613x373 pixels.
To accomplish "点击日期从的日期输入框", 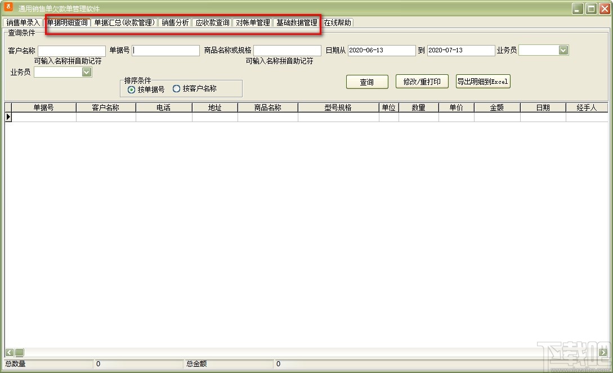I will 381,50.
